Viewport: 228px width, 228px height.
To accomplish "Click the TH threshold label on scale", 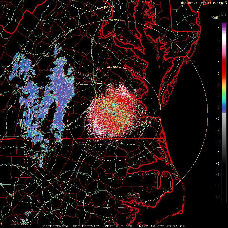I will (218, 197).
